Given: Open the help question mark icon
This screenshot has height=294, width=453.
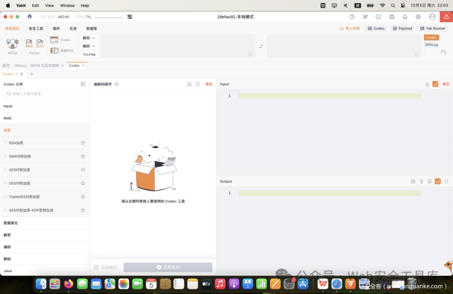Looking at the screenshot, I should 352,17.
